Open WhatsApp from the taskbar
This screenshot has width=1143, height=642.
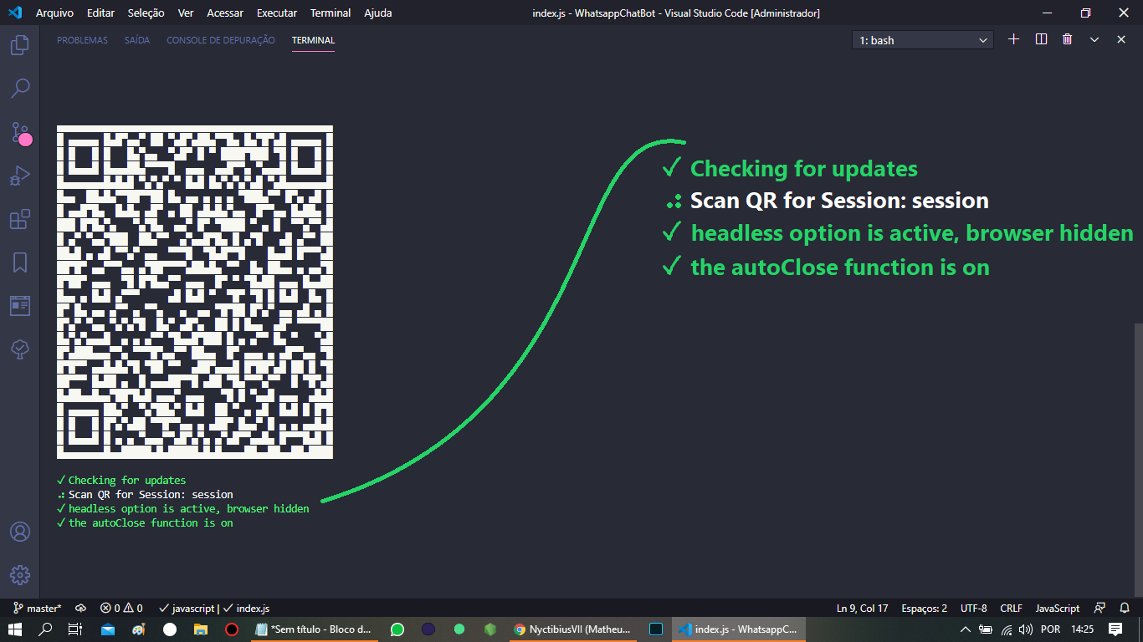(x=397, y=629)
